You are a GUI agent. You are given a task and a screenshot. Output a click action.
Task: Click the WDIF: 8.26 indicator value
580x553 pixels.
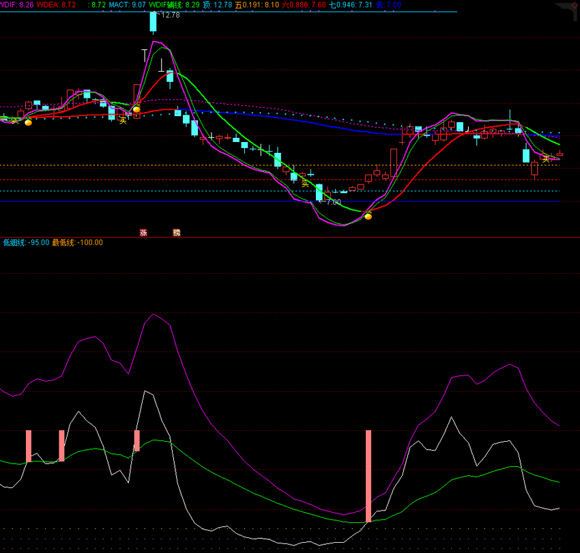[x=17, y=5]
